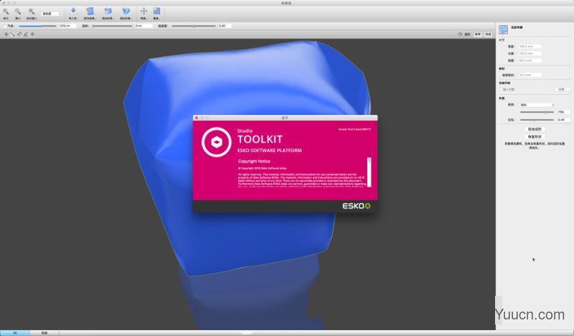The image size is (574, 336).
Task: Select the diagonal line tool icon
Action: 12,34
